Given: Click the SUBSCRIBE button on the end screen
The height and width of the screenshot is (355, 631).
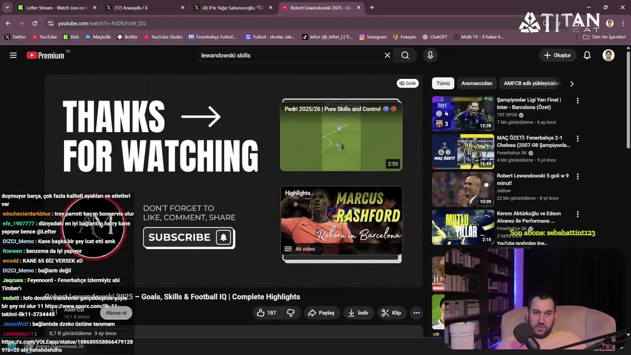Looking at the screenshot, I should 189,237.
